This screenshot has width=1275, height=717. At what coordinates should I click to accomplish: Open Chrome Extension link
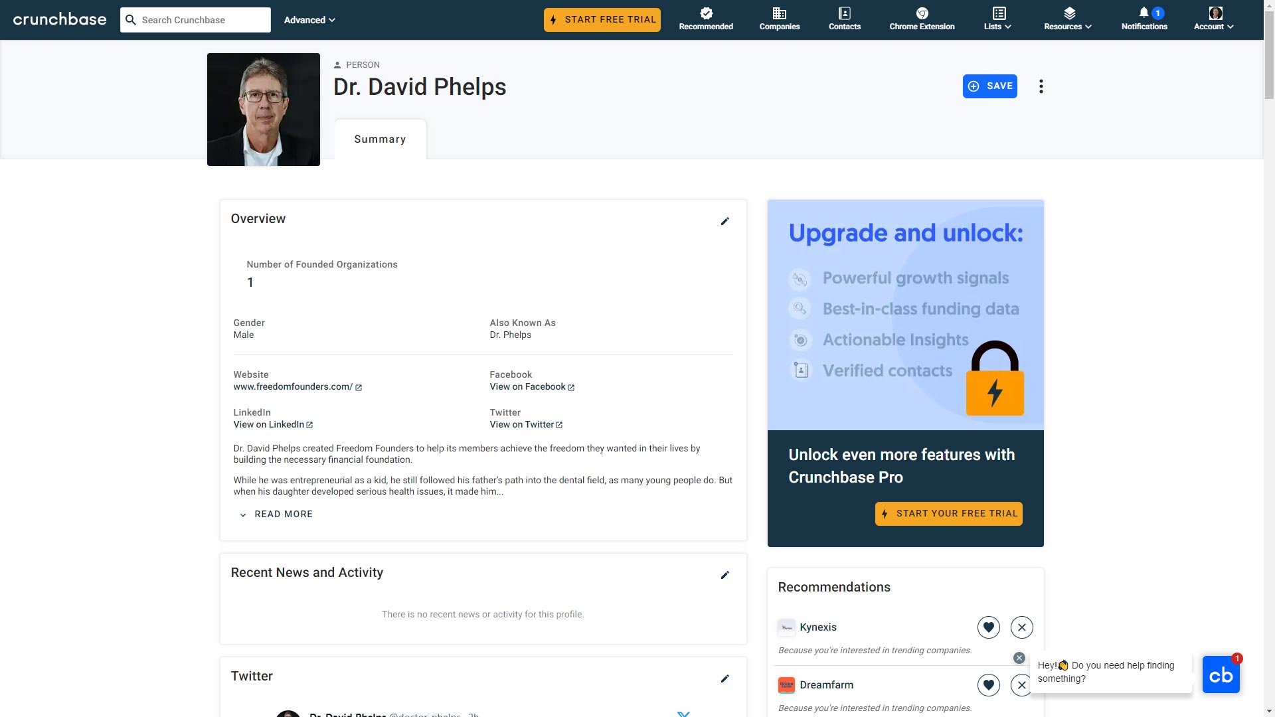pos(922,19)
